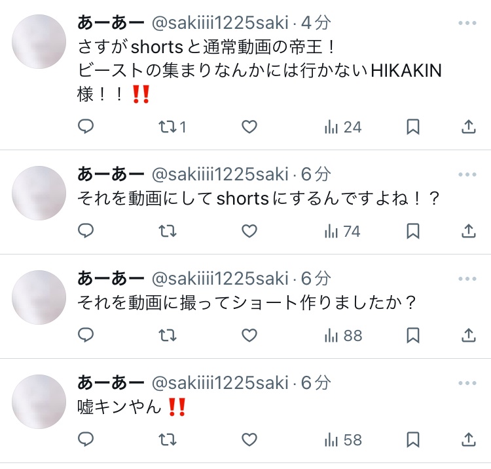The height and width of the screenshot is (469, 491).
Task: Open profile avatar of the 88-view tweet
Action: [x=39, y=297]
